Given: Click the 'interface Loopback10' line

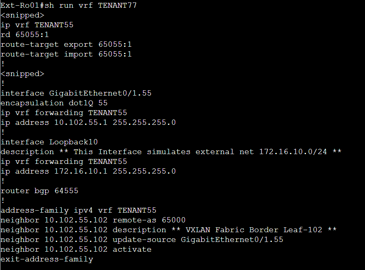Looking at the screenshot, I should tap(49, 142).
